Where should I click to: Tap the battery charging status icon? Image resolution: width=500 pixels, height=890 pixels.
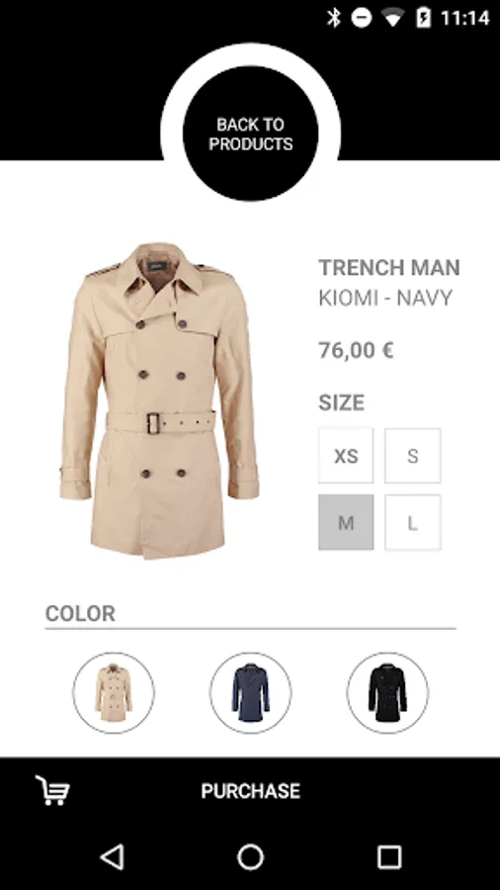tap(424, 18)
